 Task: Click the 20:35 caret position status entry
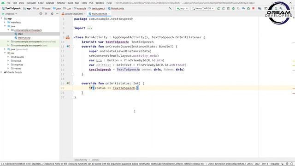click(250, 164)
